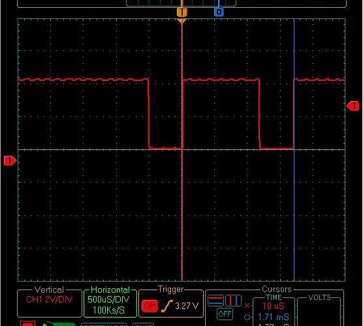Click the CH1 2V/DIV vertical setting

50,299
